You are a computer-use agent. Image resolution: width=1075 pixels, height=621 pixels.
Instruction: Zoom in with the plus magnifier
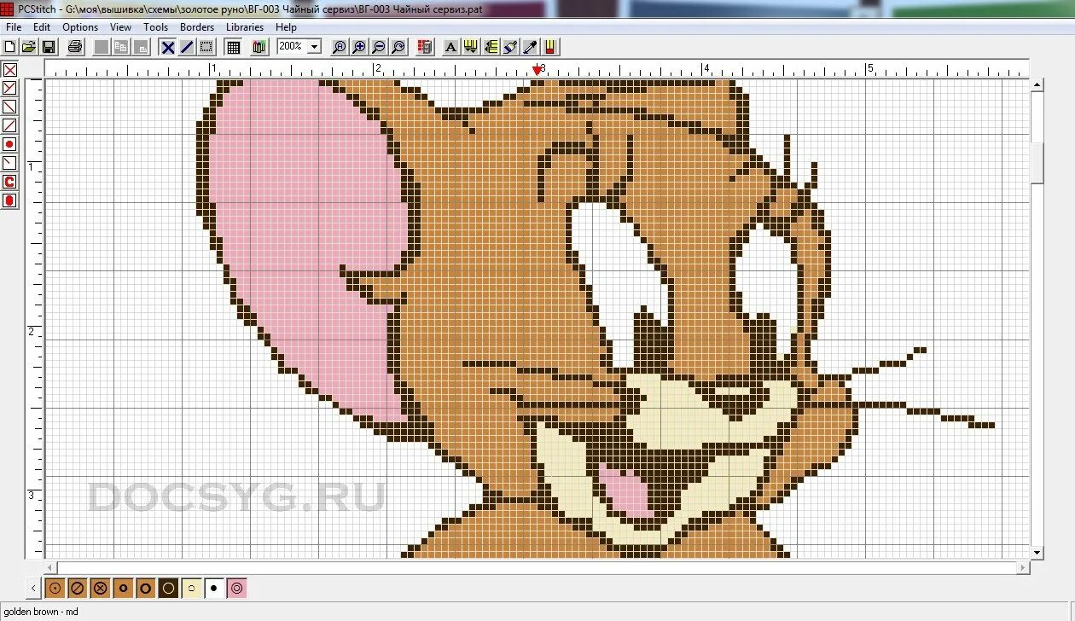[358, 46]
